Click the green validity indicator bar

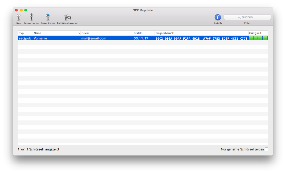pos(258,38)
